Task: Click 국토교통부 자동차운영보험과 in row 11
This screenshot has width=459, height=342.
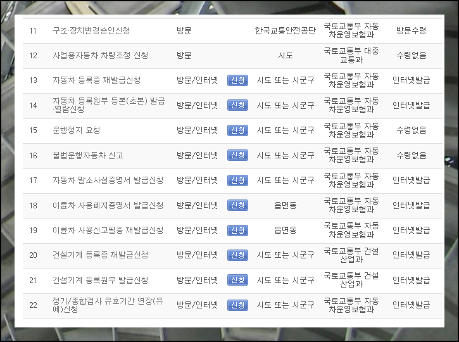Action: pos(351,30)
